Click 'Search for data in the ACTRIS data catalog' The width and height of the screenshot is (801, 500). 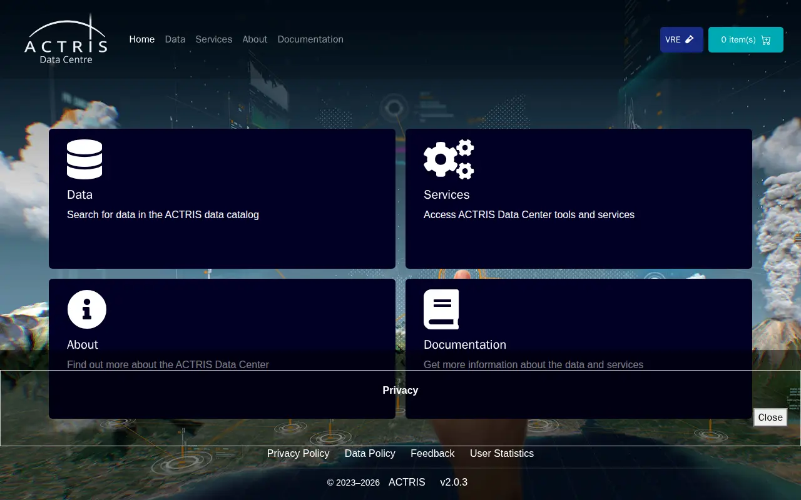click(x=163, y=214)
